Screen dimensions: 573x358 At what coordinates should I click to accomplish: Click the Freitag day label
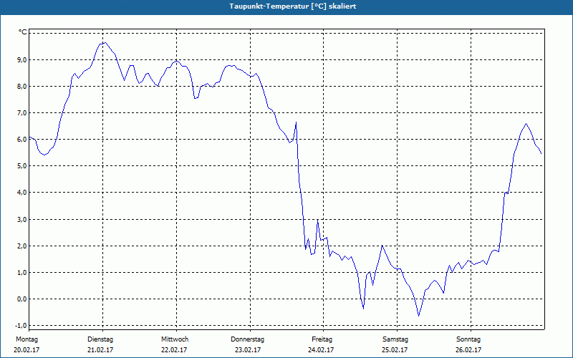tap(322, 339)
